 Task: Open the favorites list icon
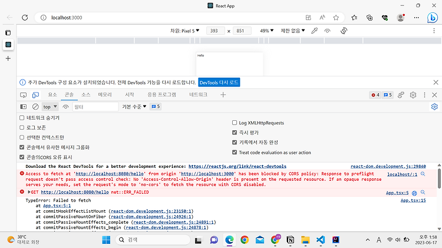click(354, 18)
